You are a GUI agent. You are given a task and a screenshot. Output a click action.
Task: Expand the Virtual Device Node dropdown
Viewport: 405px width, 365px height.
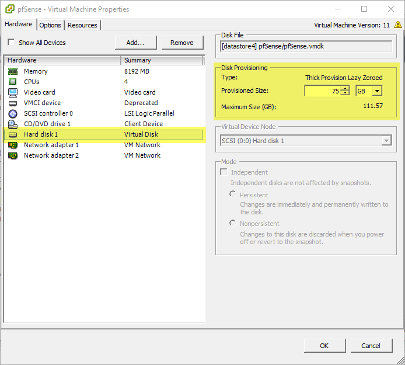(x=386, y=140)
